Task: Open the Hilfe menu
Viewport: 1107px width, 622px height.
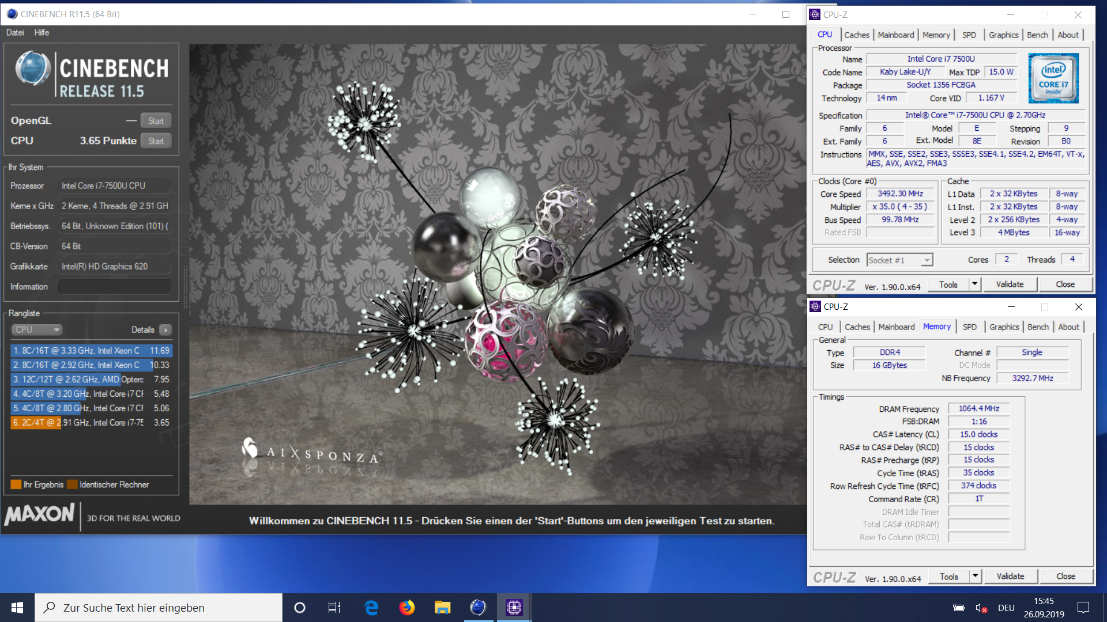Action: (x=42, y=32)
